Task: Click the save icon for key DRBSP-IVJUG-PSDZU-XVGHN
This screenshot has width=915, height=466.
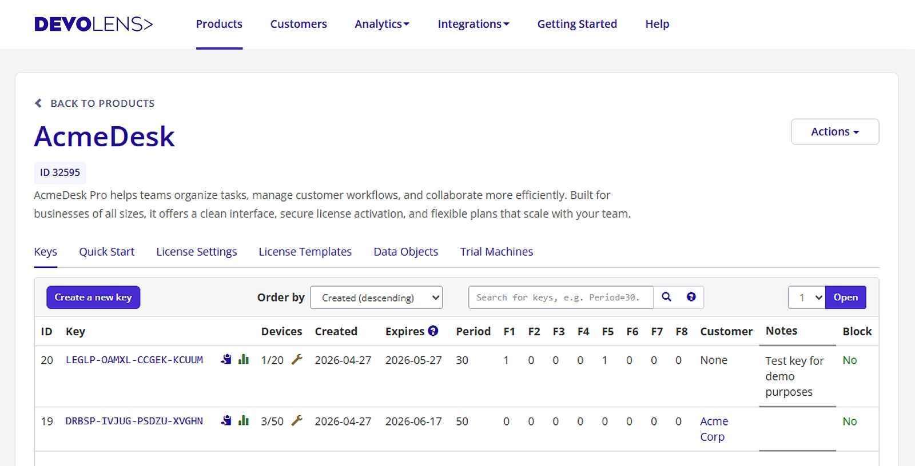Action: pyautogui.click(x=226, y=420)
